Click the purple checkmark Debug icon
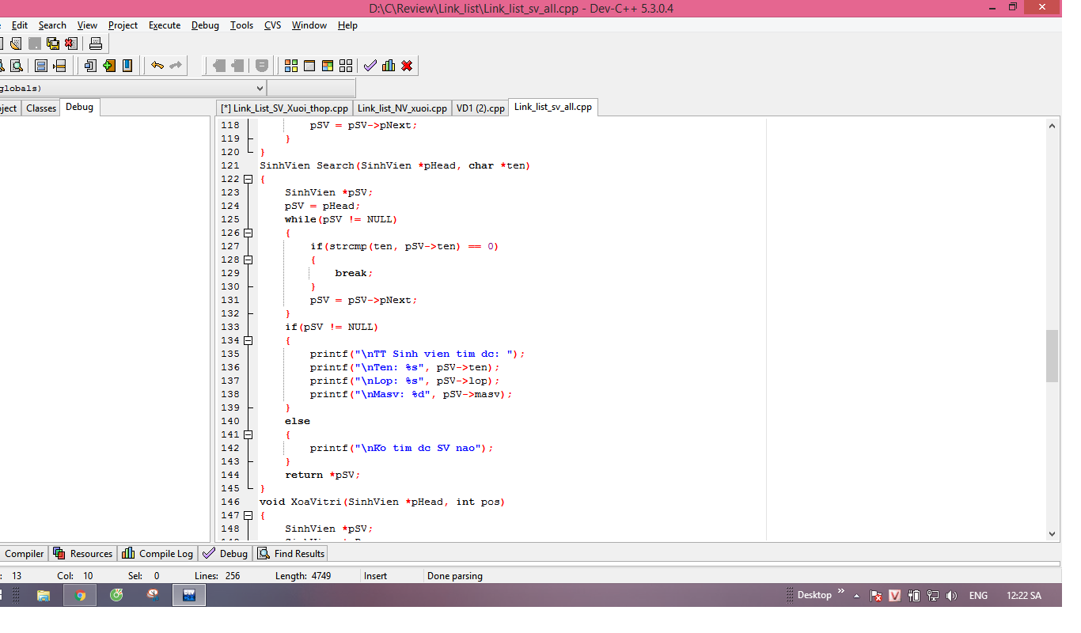 click(x=370, y=66)
